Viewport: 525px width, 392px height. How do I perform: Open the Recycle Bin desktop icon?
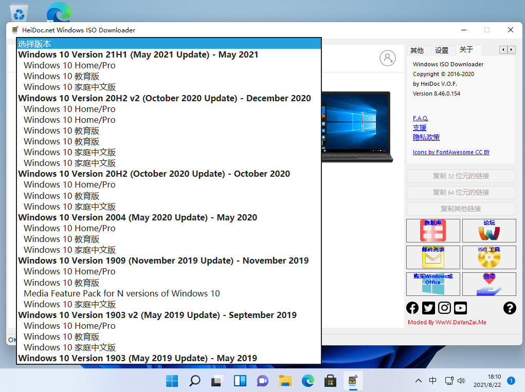coord(19,14)
